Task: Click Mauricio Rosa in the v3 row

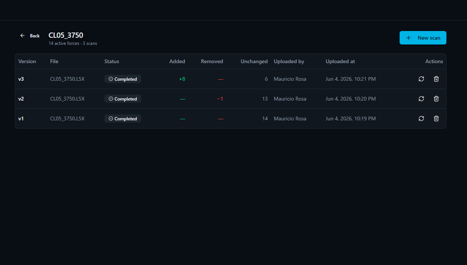Action: (290, 79)
